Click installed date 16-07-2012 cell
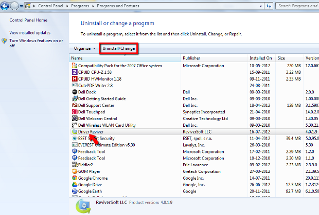 point(260,132)
